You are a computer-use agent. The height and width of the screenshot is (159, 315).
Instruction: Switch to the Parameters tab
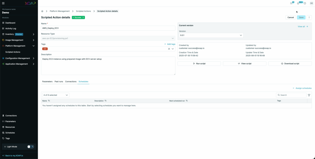(47, 81)
